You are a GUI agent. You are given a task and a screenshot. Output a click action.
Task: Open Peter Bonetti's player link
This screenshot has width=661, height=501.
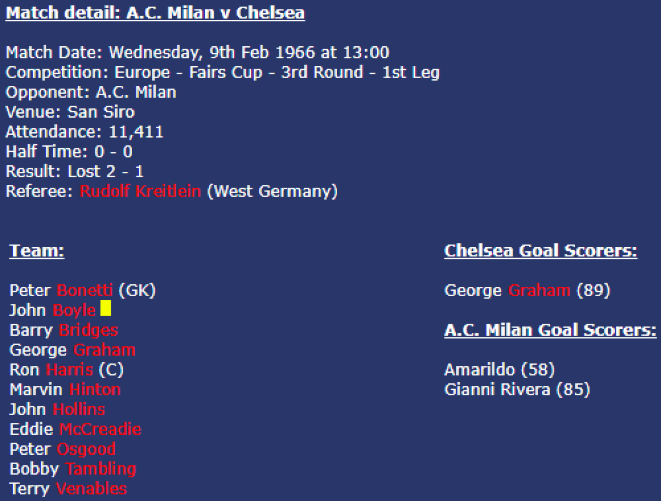(85, 290)
